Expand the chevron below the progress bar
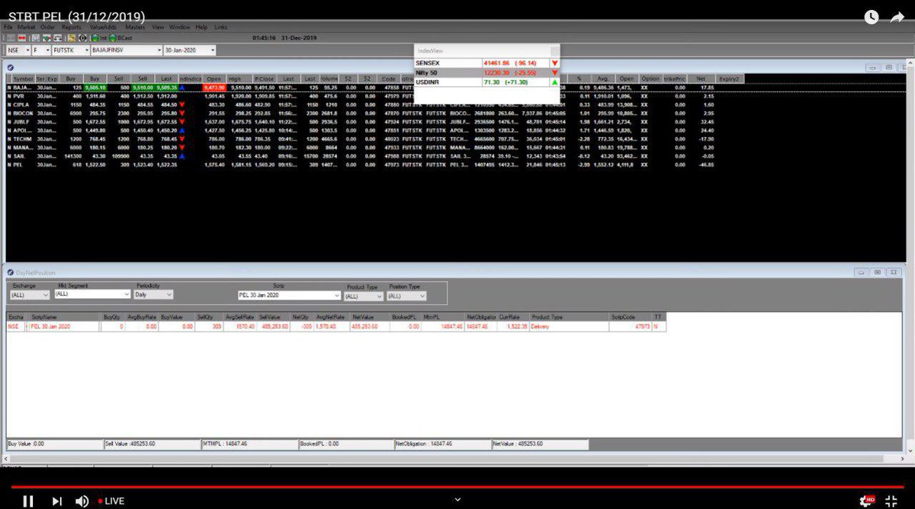Image resolution: width=915 pixels, height=509 pixels. tap(457, 500)
